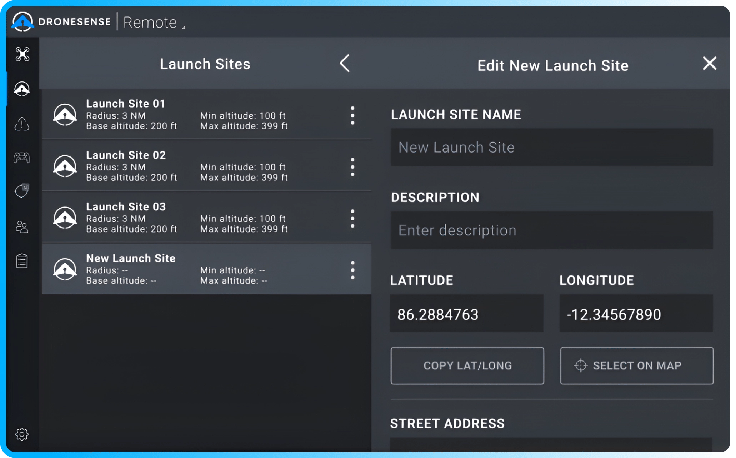736x458 pixels.
Task: Open the Launch Sites sidebar icon
Action: click(22, 89)
